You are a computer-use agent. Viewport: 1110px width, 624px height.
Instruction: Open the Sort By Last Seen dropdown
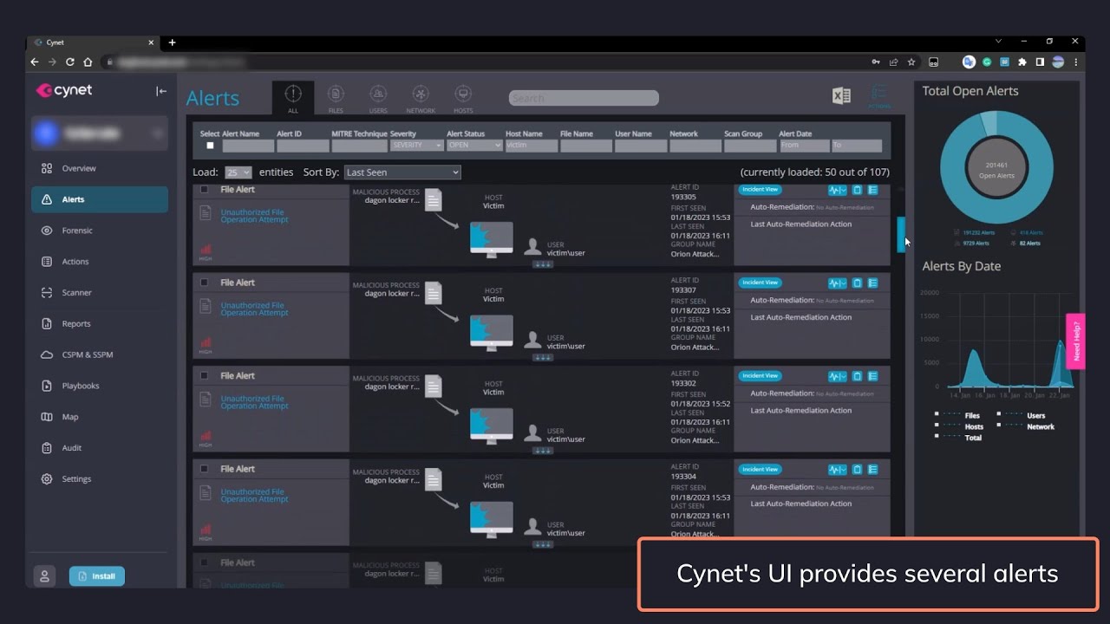click(x=402, y=172)
